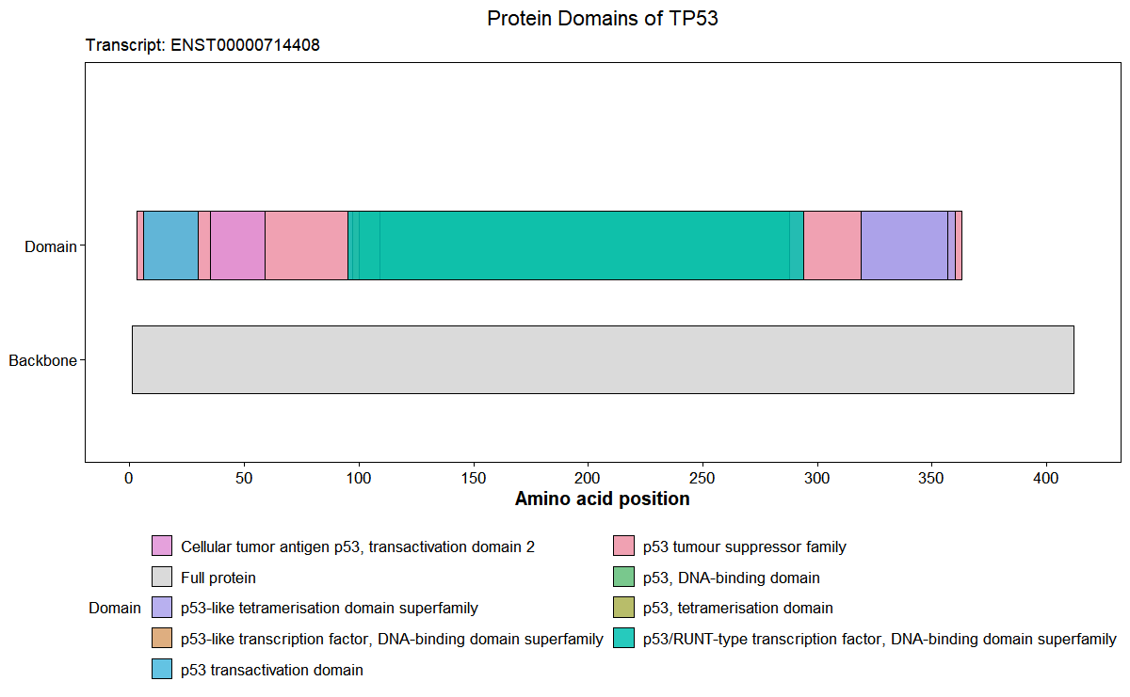Click the transcript label ENST00000714408
1130x697 pixels.
pyautogui.click(x=245, y=44)
